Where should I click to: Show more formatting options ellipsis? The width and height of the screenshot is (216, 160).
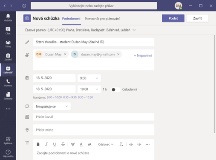pyautogui.click(x=148, y=144)
